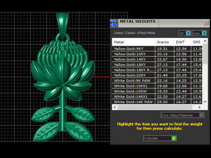Click the 20.25 DWT value
Viewport: 211px width, 158px height.
click(181, 75)
